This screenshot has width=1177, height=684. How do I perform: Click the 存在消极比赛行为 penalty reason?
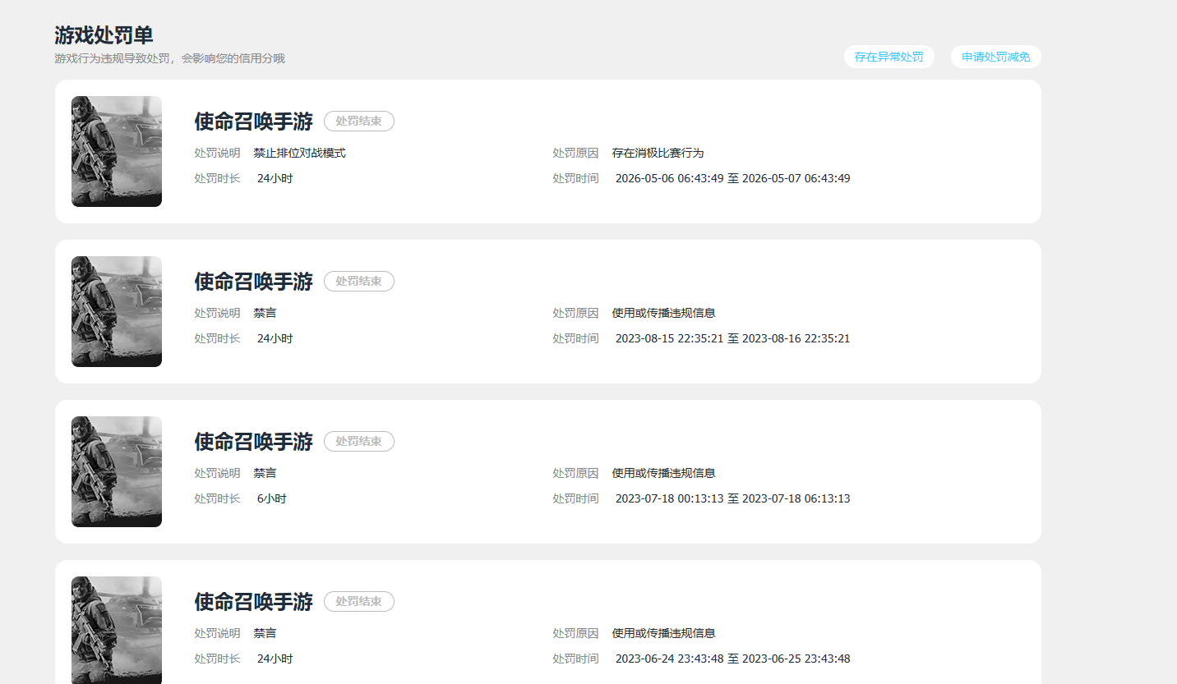tap(658, 153)
